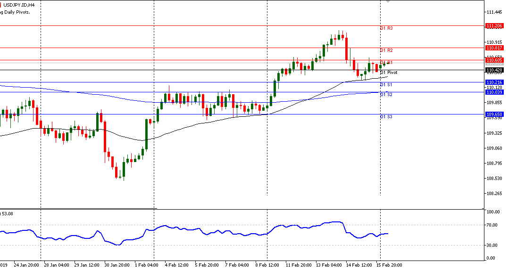Click the red 110.817 price tag

[x=494, y=48]
